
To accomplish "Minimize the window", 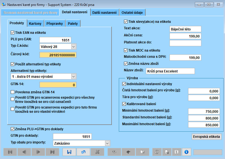I will pyautogui.click(x=199, y=5).
